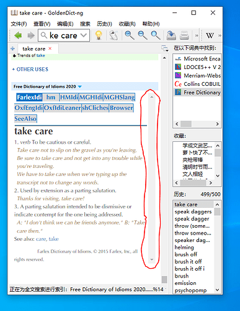Select Merriam-Webster dictionary entry
Image resolution: width=240 pixels, height=311 pixels.
tap(197, 76)
